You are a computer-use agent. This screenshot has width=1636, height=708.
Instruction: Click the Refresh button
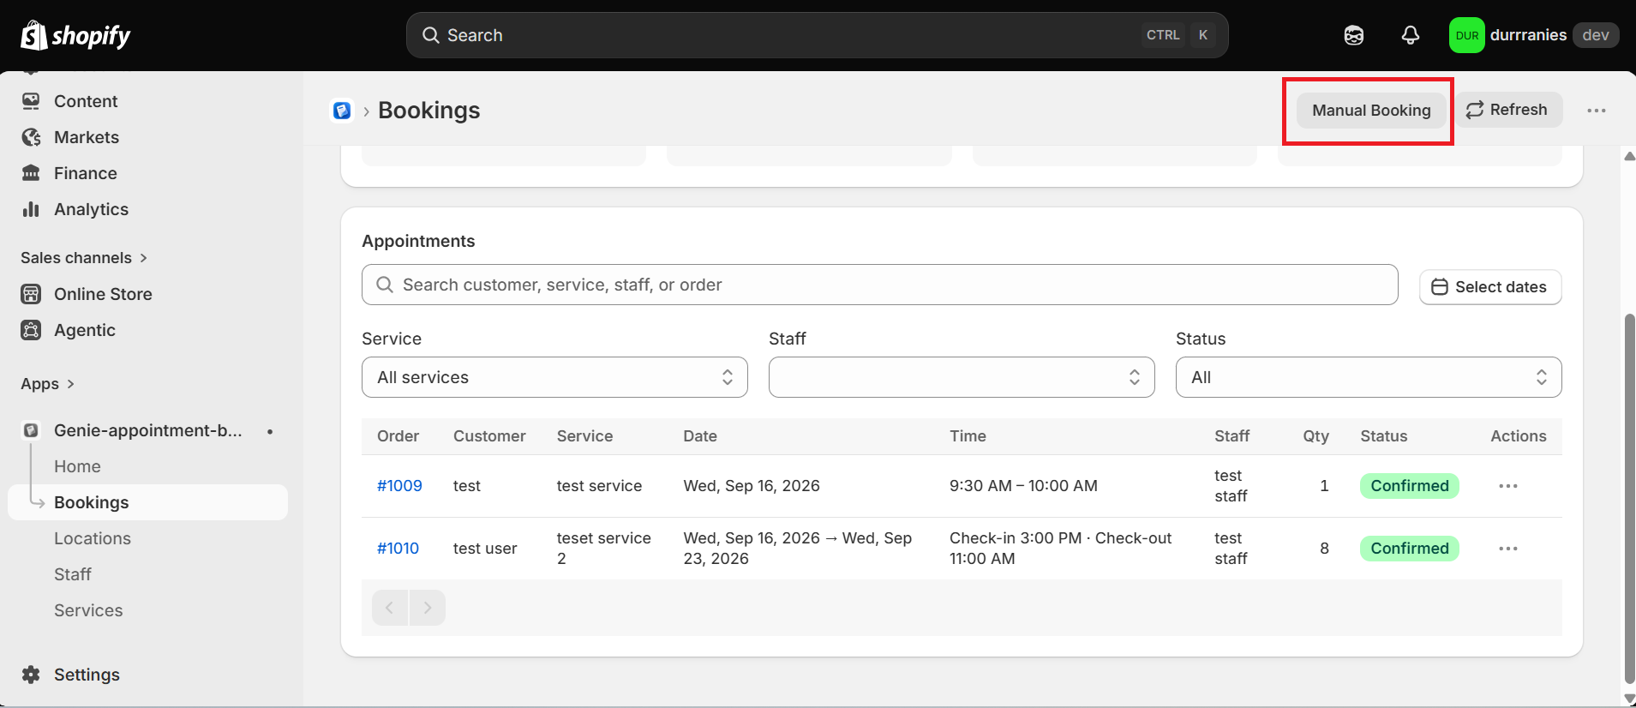[1508, 110]
